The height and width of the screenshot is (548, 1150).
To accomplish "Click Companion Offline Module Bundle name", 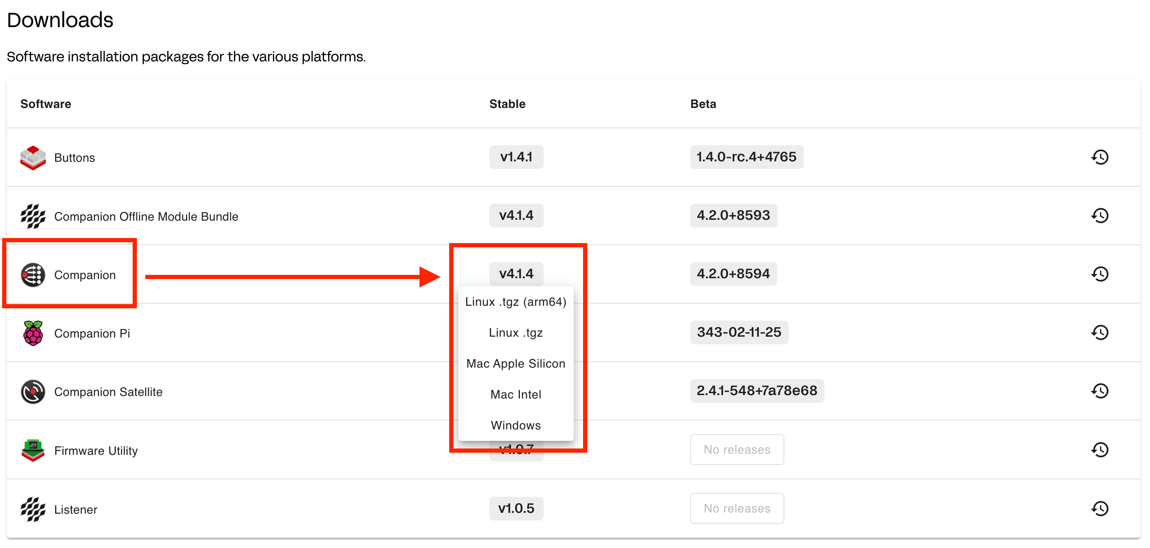I will (x=146, y=216).
